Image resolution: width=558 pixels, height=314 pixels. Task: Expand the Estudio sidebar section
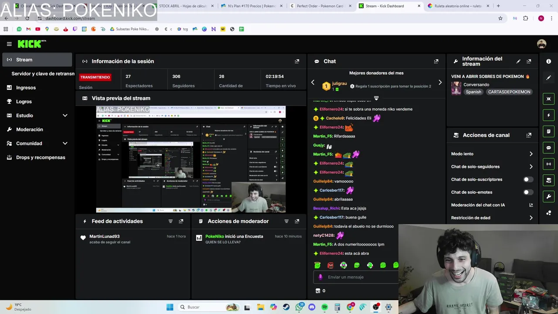point(65,116)
